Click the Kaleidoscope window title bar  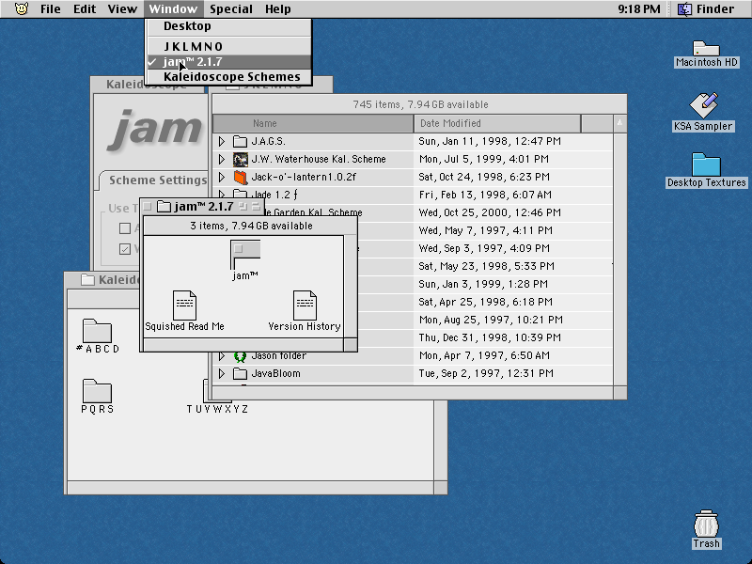coord(149,85)
